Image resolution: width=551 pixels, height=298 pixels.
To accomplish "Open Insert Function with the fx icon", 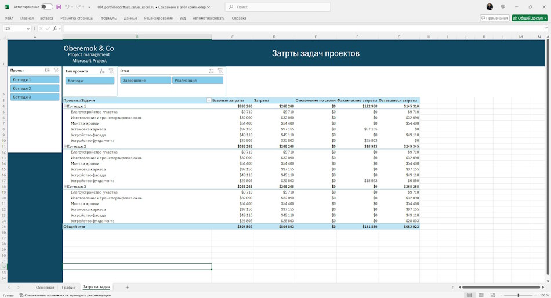I will [55, 28].
